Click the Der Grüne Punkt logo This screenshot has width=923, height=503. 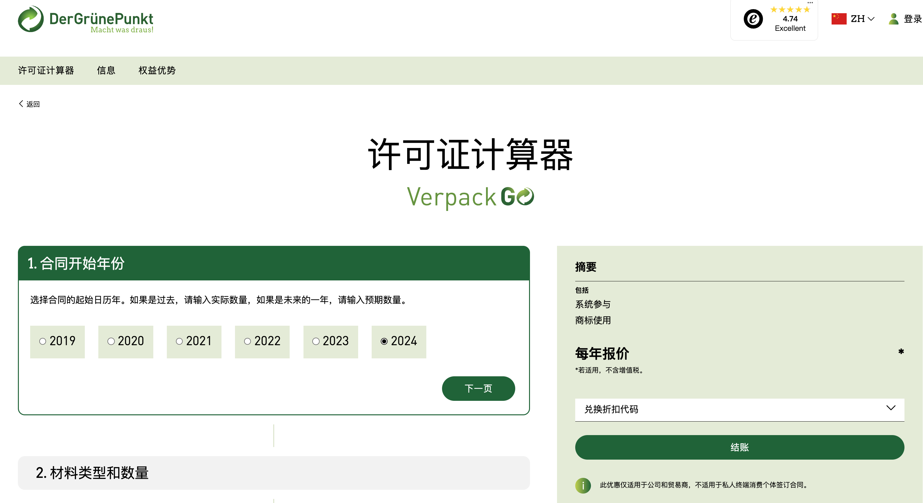point(86,19)
